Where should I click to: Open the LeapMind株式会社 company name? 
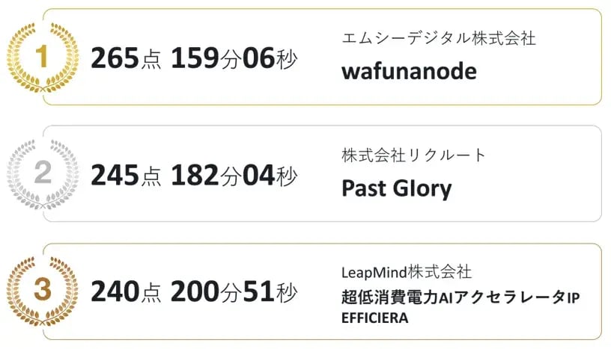[x=407, y=272]
